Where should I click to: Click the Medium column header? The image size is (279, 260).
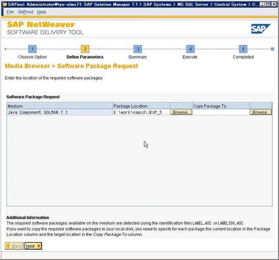(59, 106)
